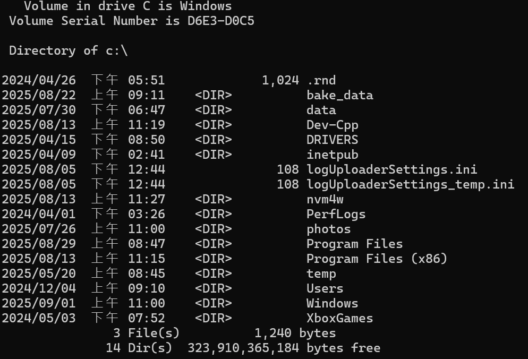The height and width of the screenshot is (359, 528).
Task: Click the inetpub directory name
Action: point(333,155)
